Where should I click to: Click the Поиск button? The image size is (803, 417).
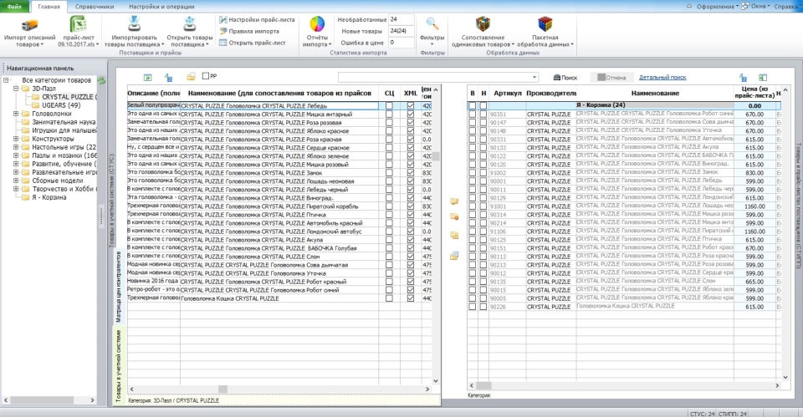pos(565,78)
